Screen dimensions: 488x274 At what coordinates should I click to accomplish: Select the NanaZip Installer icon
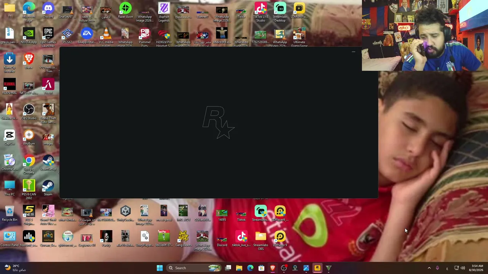[10, 62]
